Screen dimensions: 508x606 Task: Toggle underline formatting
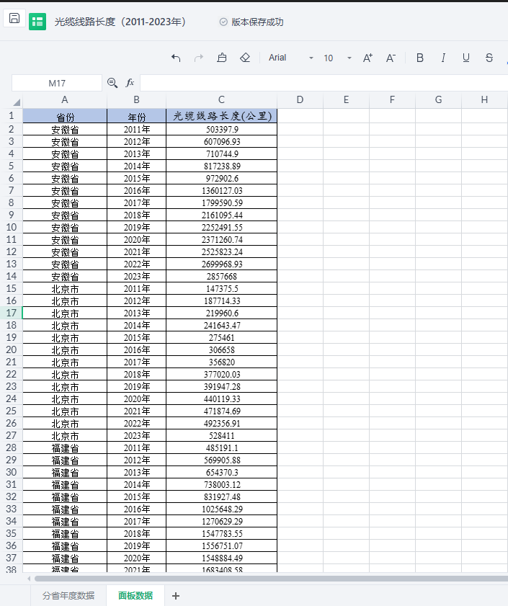tap(466, 58)
